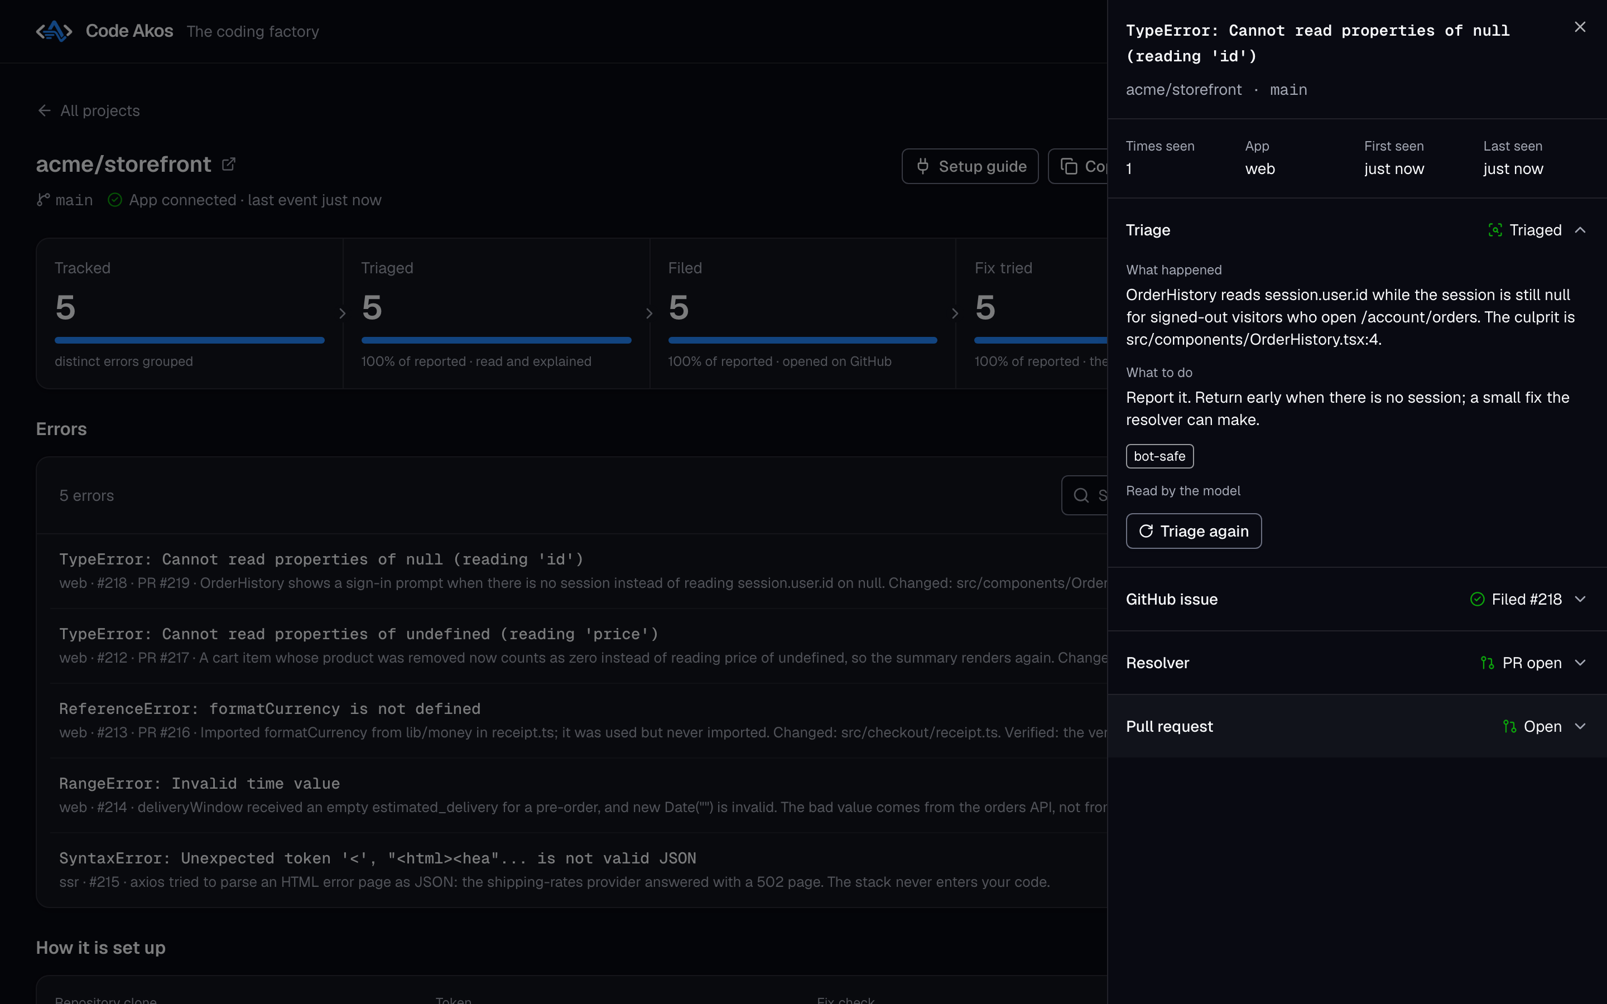Click the 'main' branch label under project title
Screen dimensions: 1607x1004
[74, 200]
